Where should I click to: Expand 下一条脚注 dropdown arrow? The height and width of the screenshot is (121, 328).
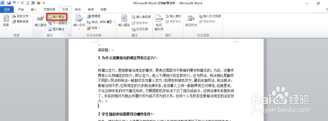(x=69, y=23)
